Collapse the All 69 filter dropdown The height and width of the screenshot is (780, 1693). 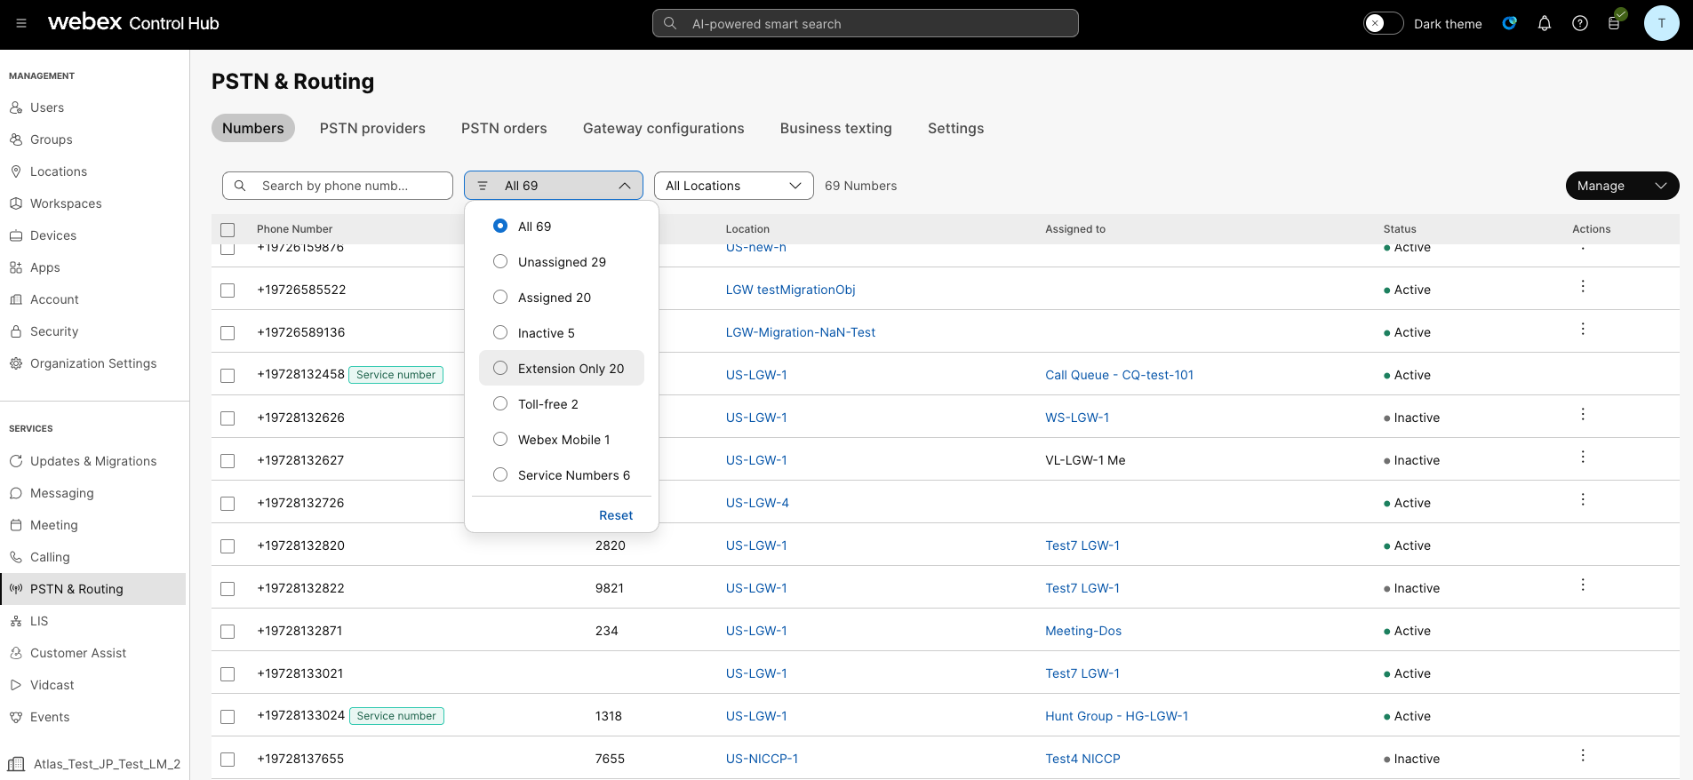coord(554,186)
